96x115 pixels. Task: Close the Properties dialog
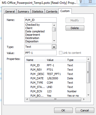90,2
